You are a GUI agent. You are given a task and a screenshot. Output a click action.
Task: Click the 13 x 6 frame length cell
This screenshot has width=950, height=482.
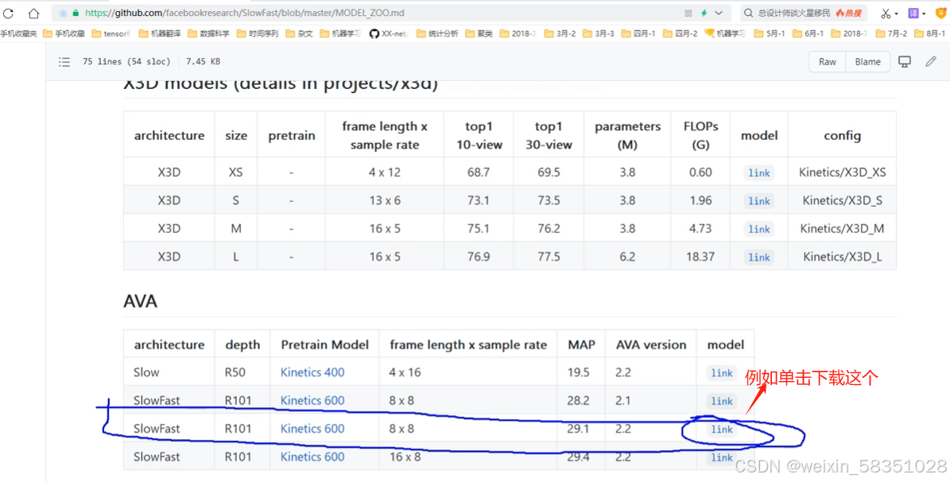[x=385, y=200]
